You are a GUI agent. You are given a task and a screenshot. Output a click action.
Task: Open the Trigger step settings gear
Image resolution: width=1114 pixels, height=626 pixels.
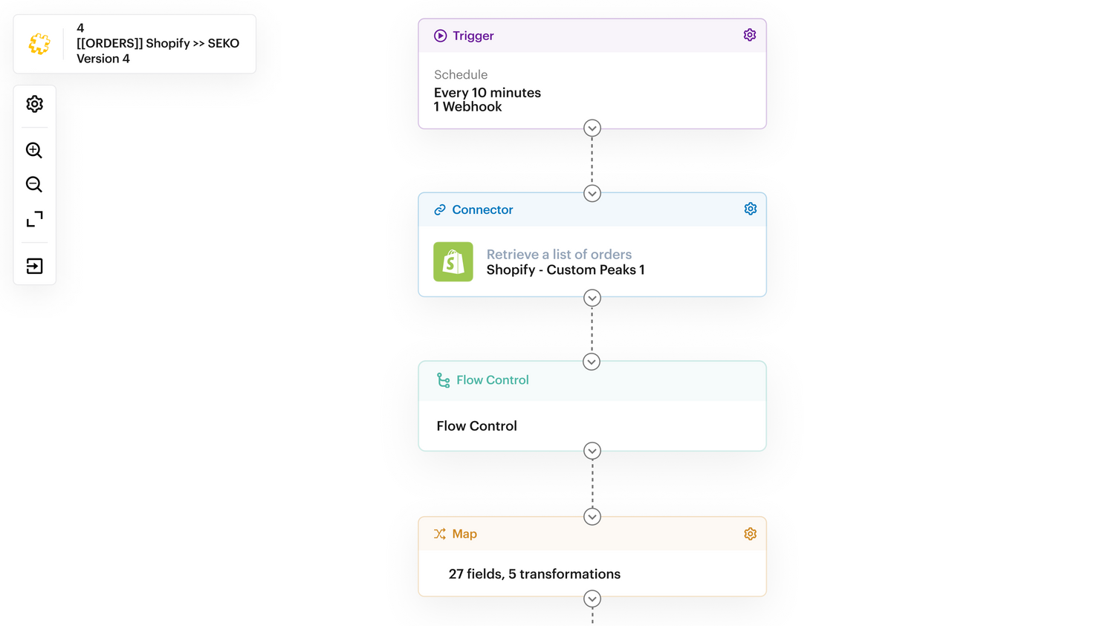pos(749,34)
